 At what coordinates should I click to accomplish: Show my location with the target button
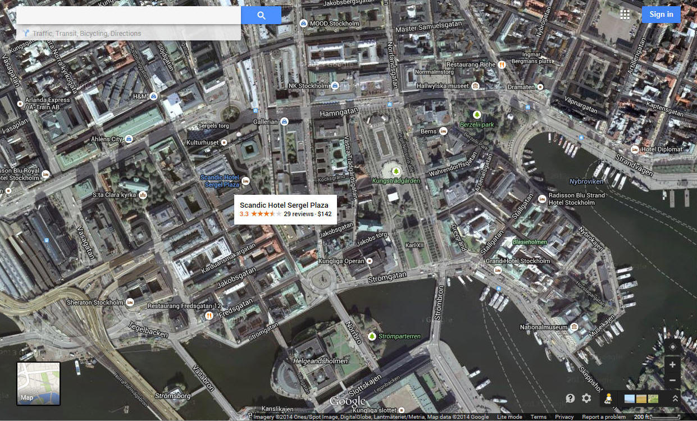(x=672, y=347)
